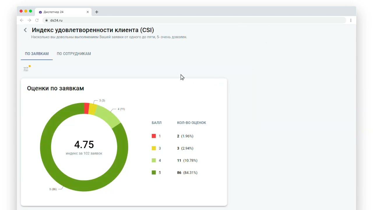This screenshot has height=210, width=373.
Task: Click the lock icon in address bar
Action: point(46,20)
